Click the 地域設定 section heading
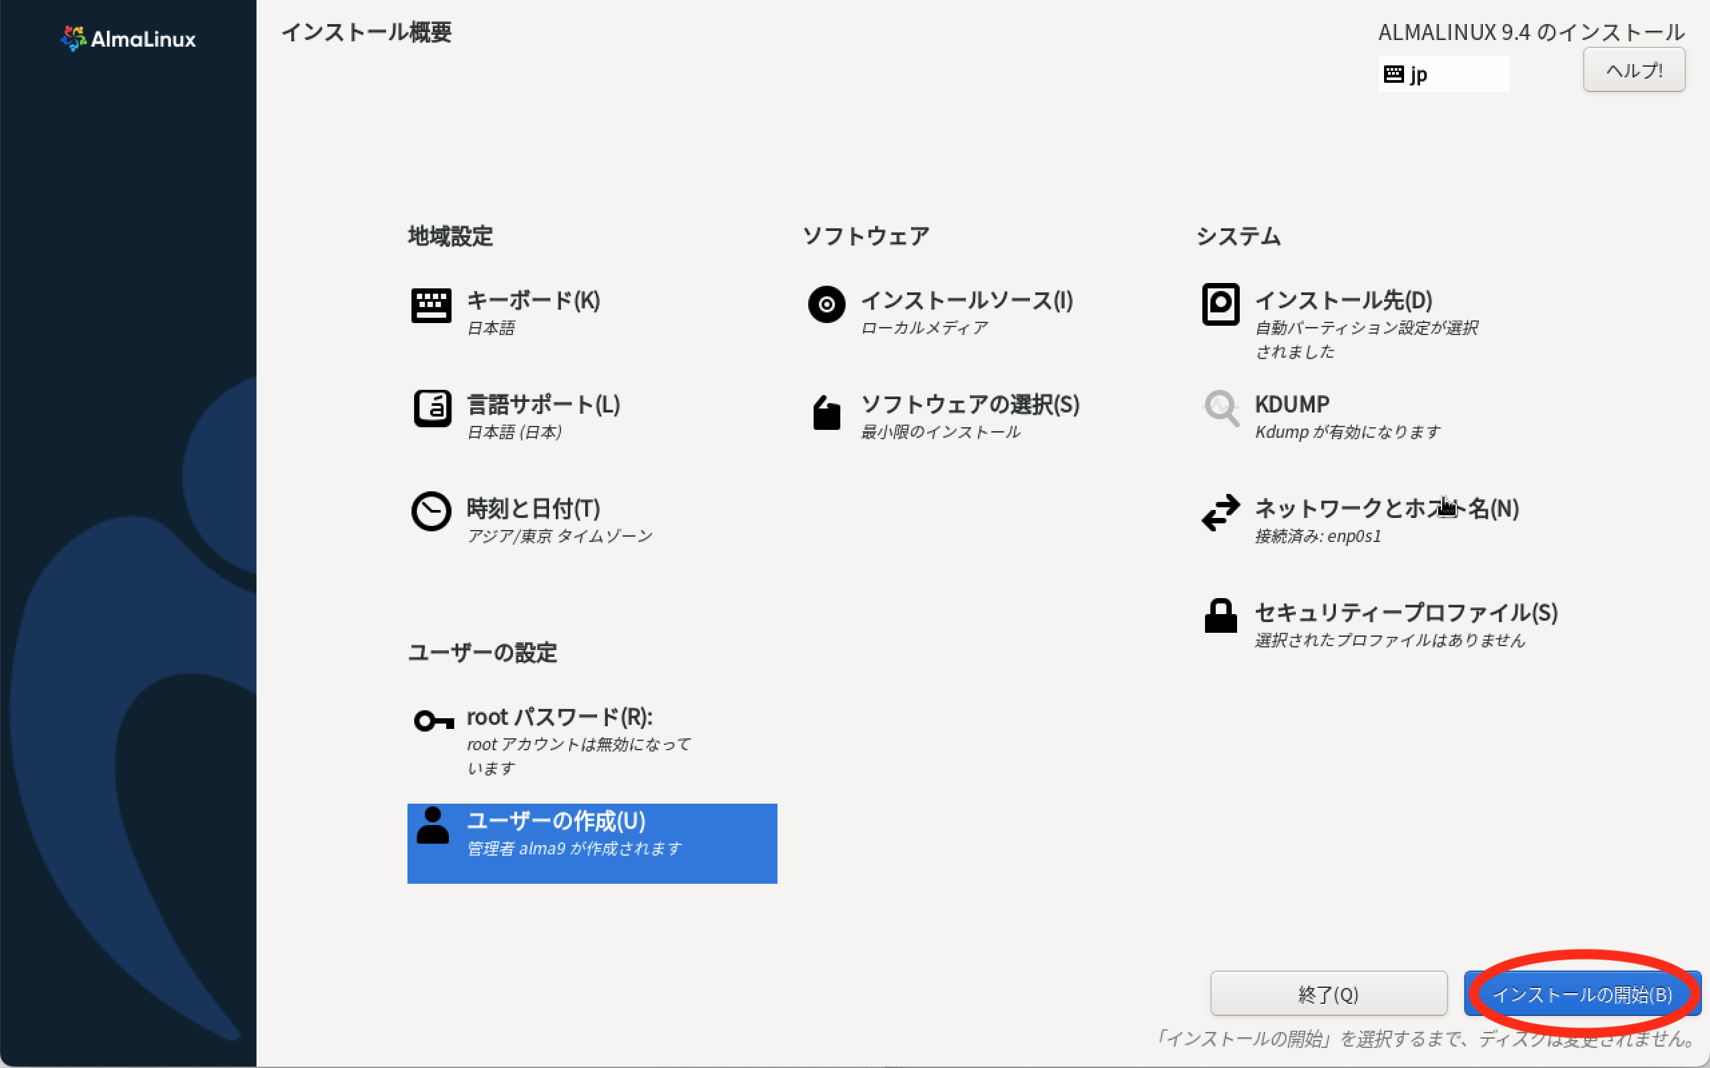1710x1068 pixels. click(x=450, y=235)
